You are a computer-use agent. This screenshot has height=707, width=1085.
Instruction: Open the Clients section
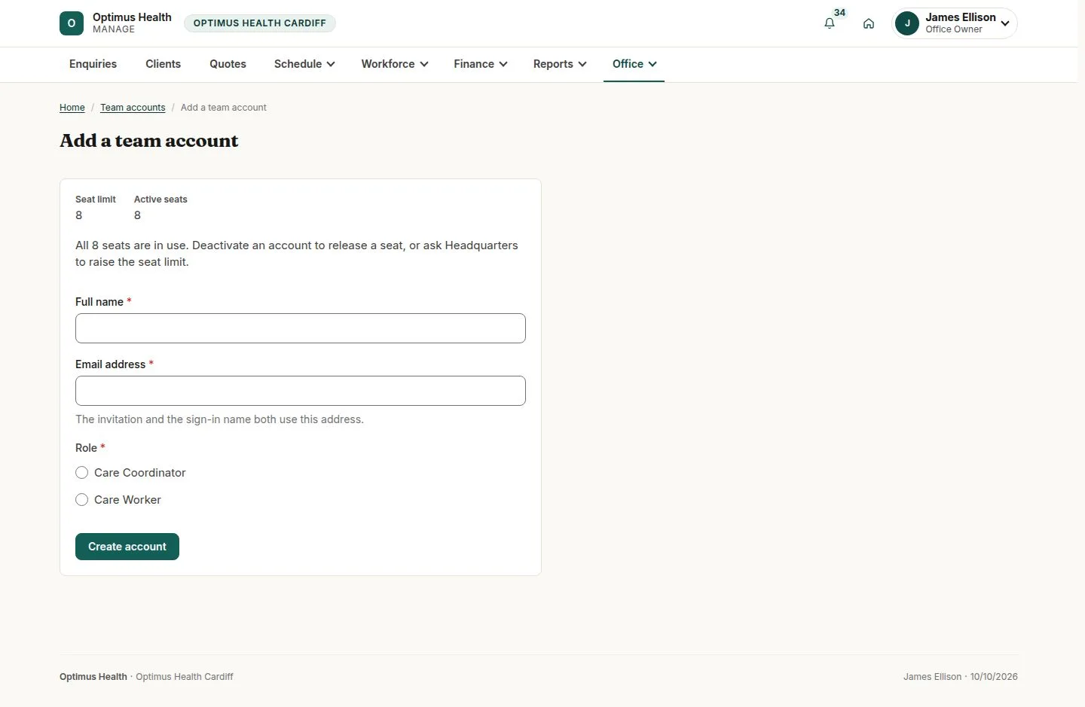tap(163, 64)
